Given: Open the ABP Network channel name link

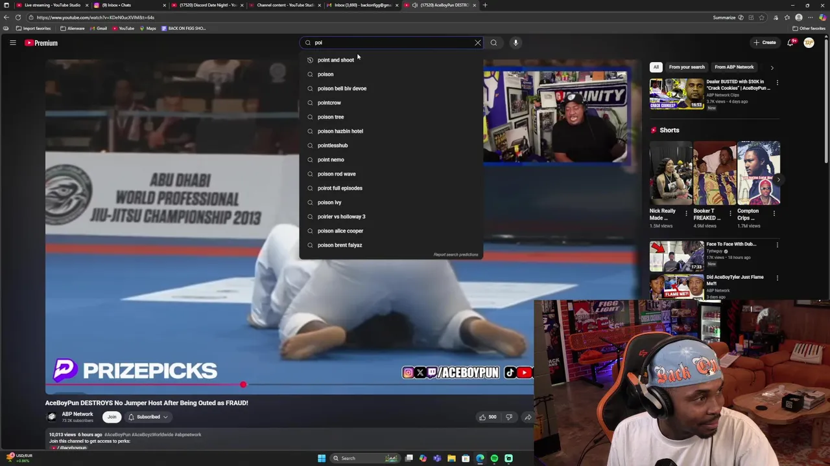Looking at the screenshot, I should tap(77, 414).
